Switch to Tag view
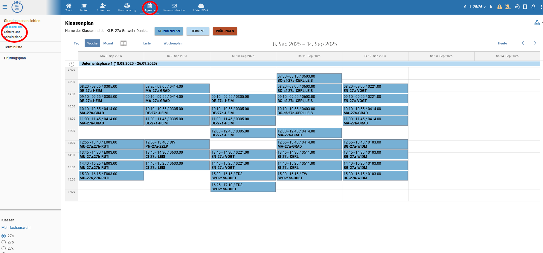543x253 pixels. coord(77,43)
